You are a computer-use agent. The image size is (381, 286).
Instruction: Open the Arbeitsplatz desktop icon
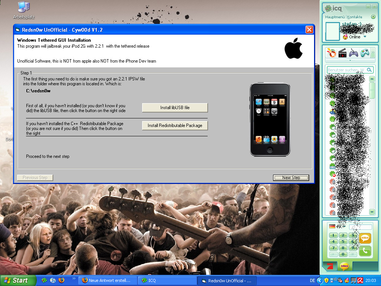coord(24,10)
